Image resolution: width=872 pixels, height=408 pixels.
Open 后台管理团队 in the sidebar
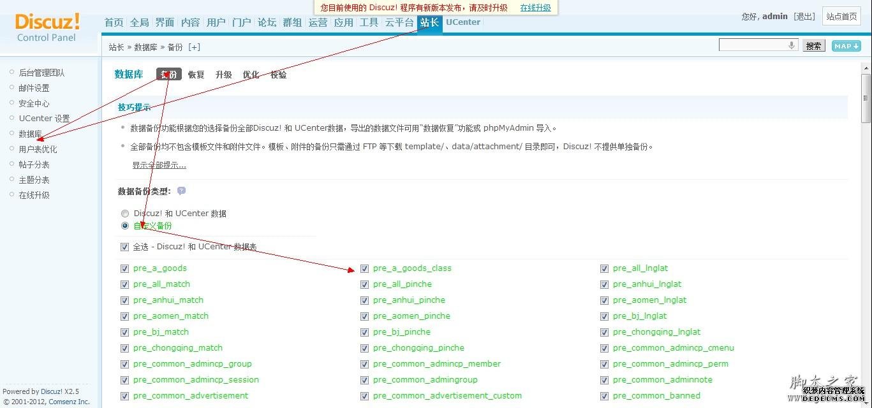click(x=41, y=73)
